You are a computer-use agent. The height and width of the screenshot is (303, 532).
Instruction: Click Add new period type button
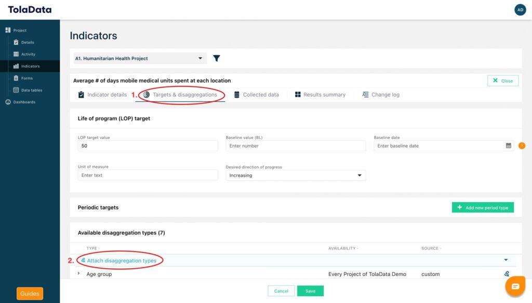pos(483,207)
